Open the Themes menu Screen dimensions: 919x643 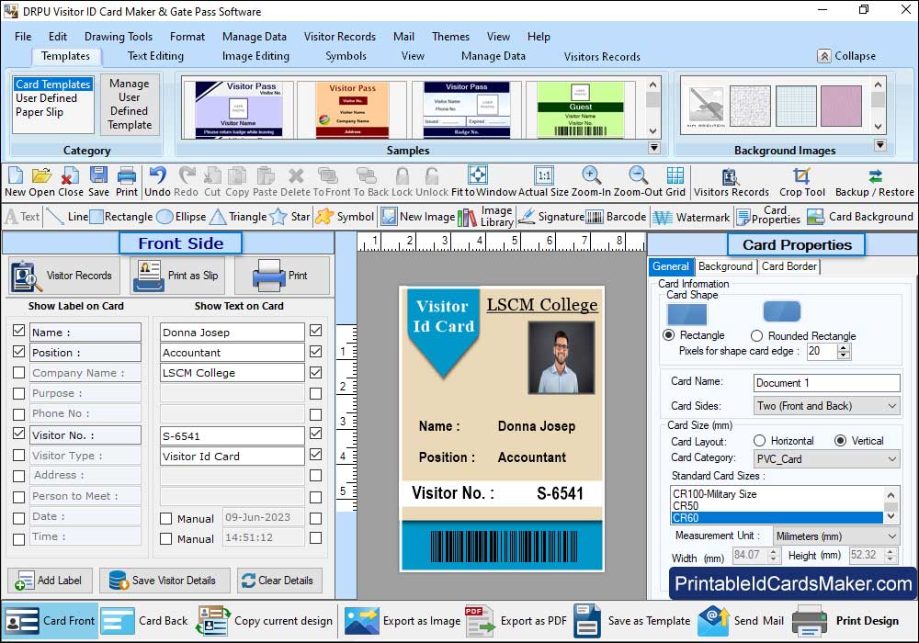click(450, 37)
